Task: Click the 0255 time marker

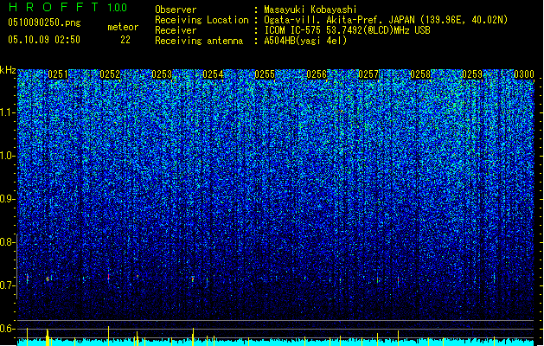Action: (x=265, y=74)
